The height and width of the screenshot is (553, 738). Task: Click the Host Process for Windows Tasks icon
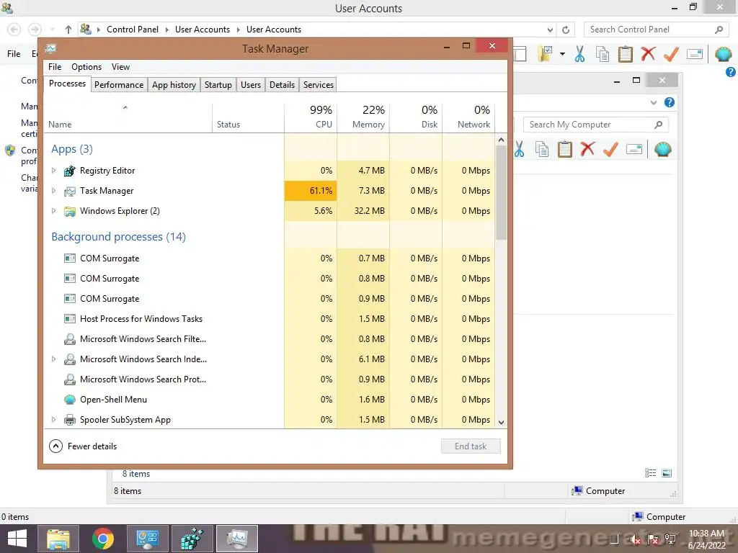coord(70,319)
